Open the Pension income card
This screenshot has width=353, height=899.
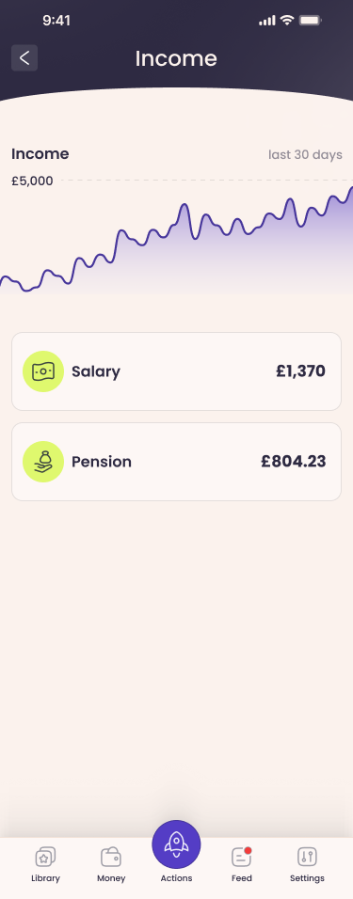pos(176,462)
